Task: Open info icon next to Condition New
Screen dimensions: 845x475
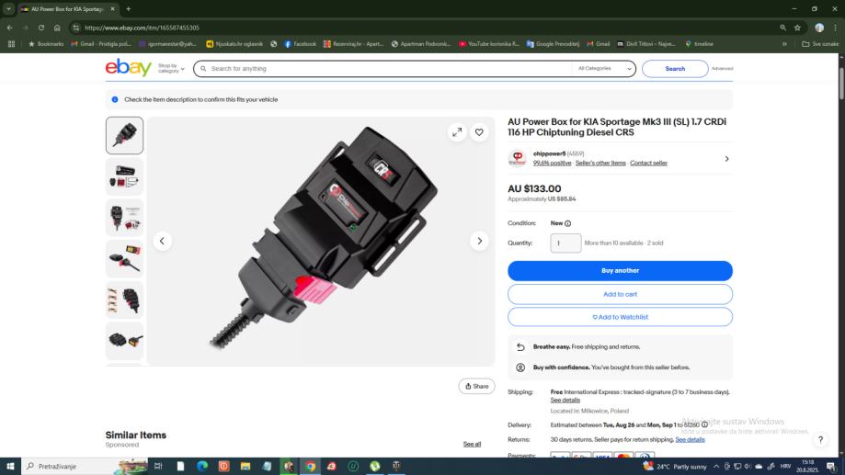Action: (x=567, y=223)
